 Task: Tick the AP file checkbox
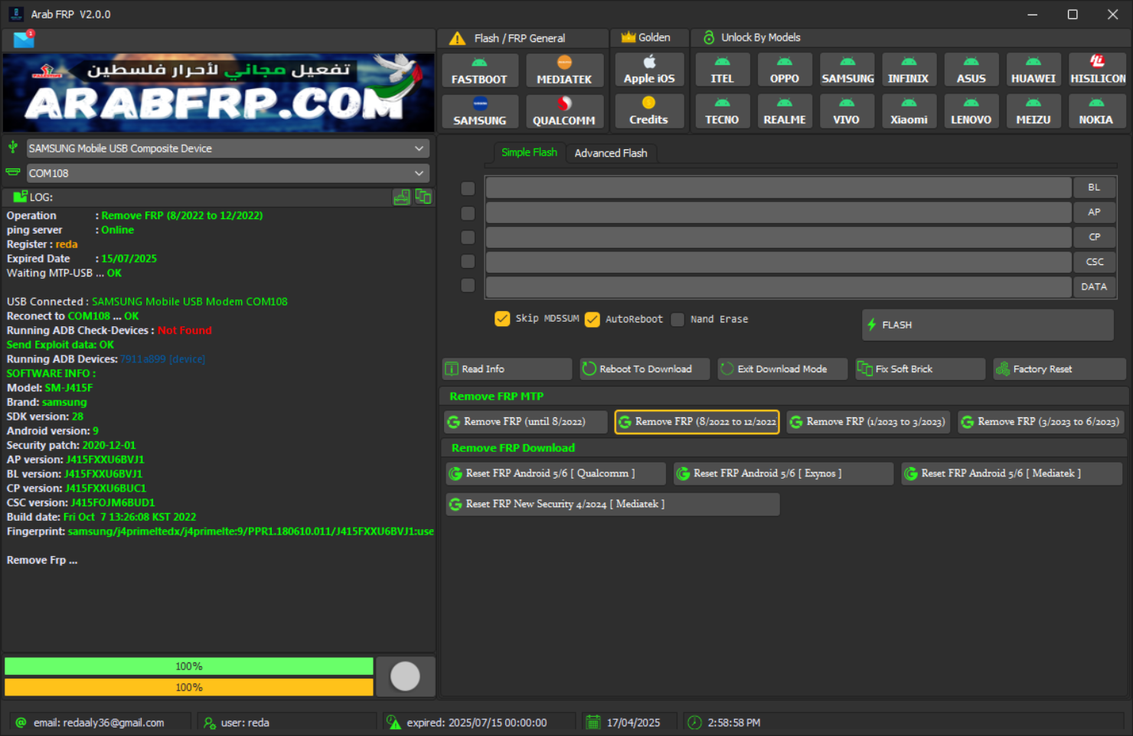(468, 213)
